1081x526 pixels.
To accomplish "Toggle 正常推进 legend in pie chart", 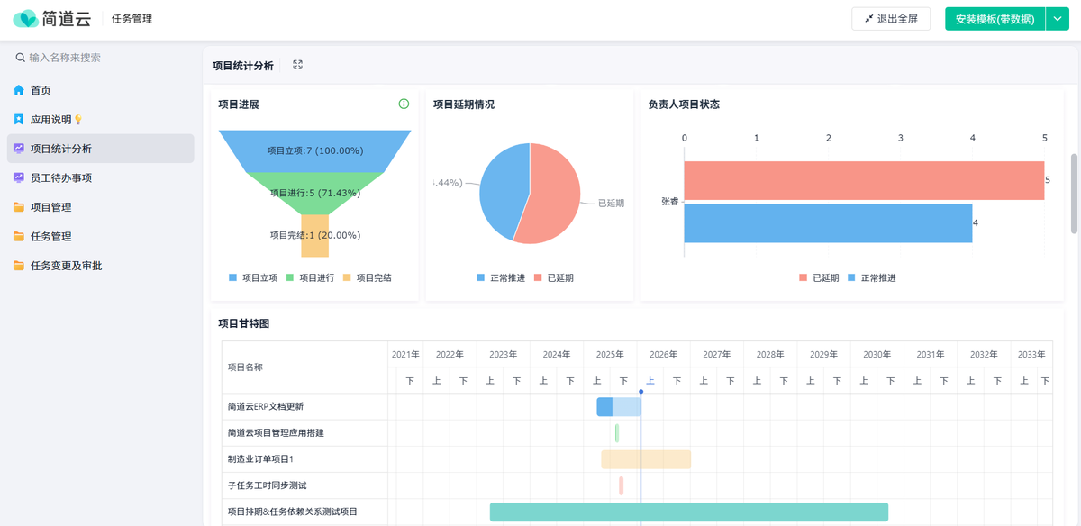I will pyautogui.click(x=501, y=278).
